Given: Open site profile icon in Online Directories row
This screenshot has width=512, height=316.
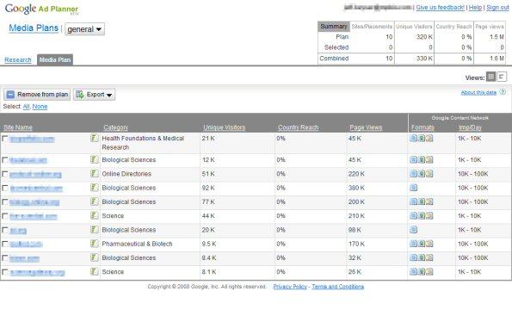Looking at the screenshot, I should pyautogui.click(x=95, y=174).
